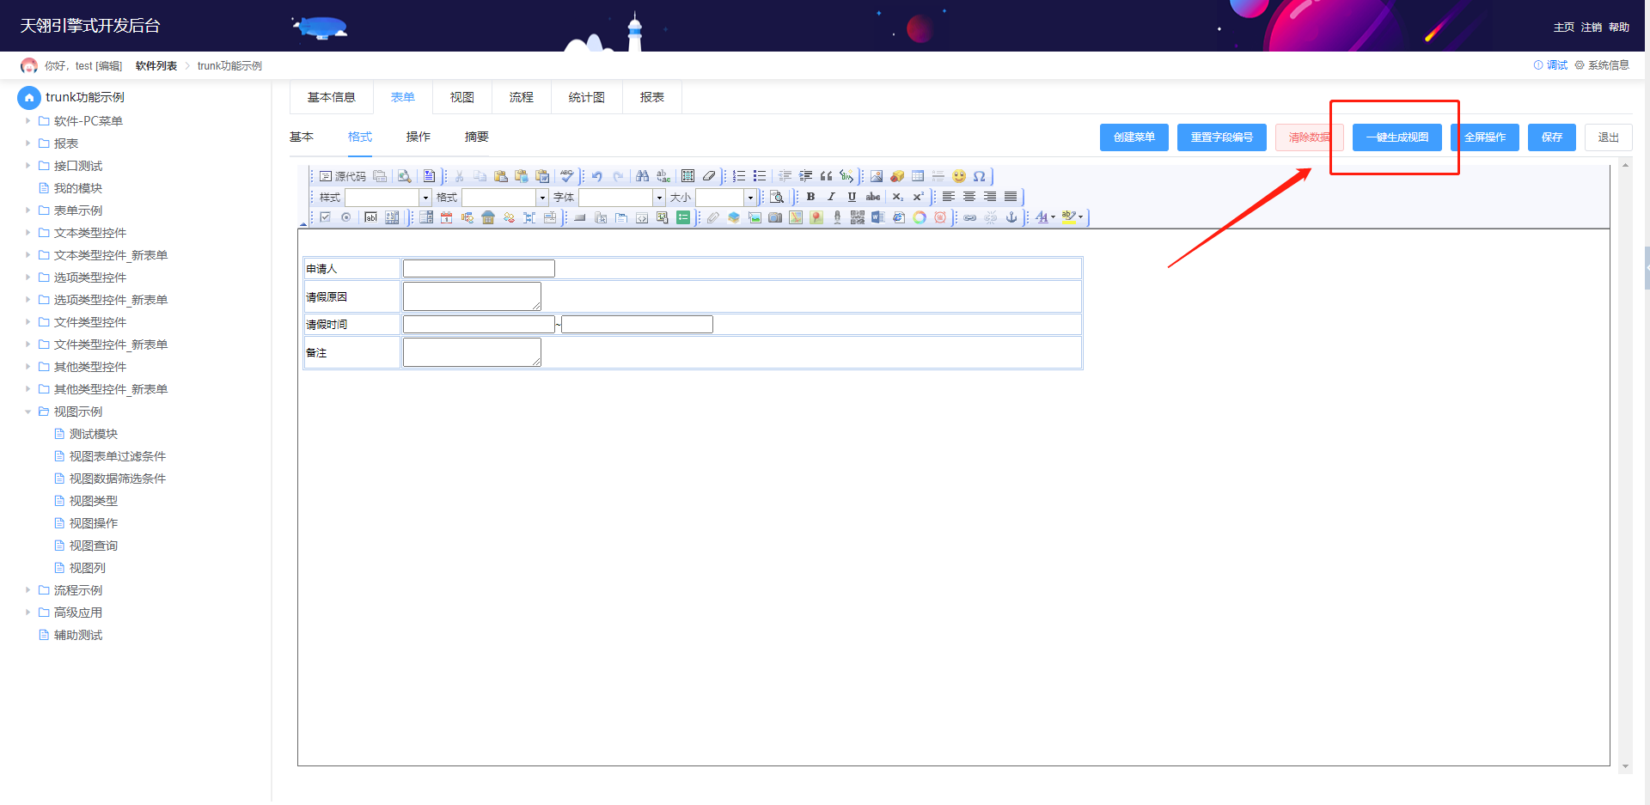1650x805 pixels.
Task: Click the spell check ABC icon
Action: (567, 176)
